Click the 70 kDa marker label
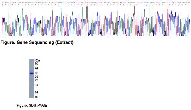The image size is (191, 110). pos(36,63)
